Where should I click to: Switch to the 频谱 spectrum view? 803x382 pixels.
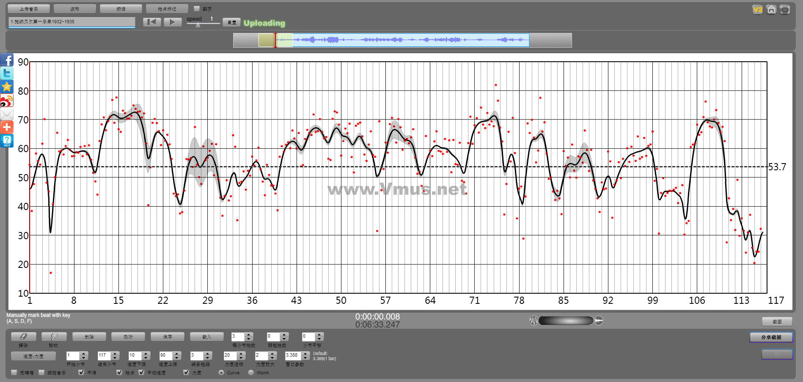click(x=121, y=8)
